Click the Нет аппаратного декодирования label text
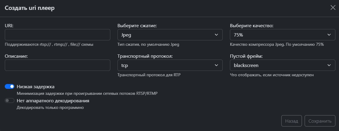Image resolution: width=339 pixels, height=131 pixels. point(53,101)
